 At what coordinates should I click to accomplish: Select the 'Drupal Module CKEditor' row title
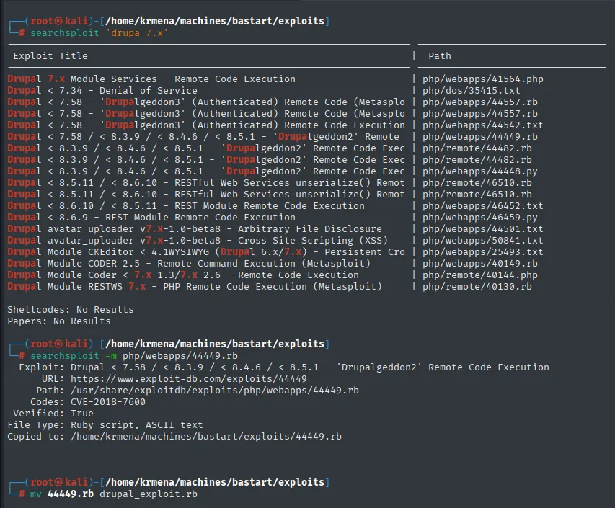click(x=206, y=252)
